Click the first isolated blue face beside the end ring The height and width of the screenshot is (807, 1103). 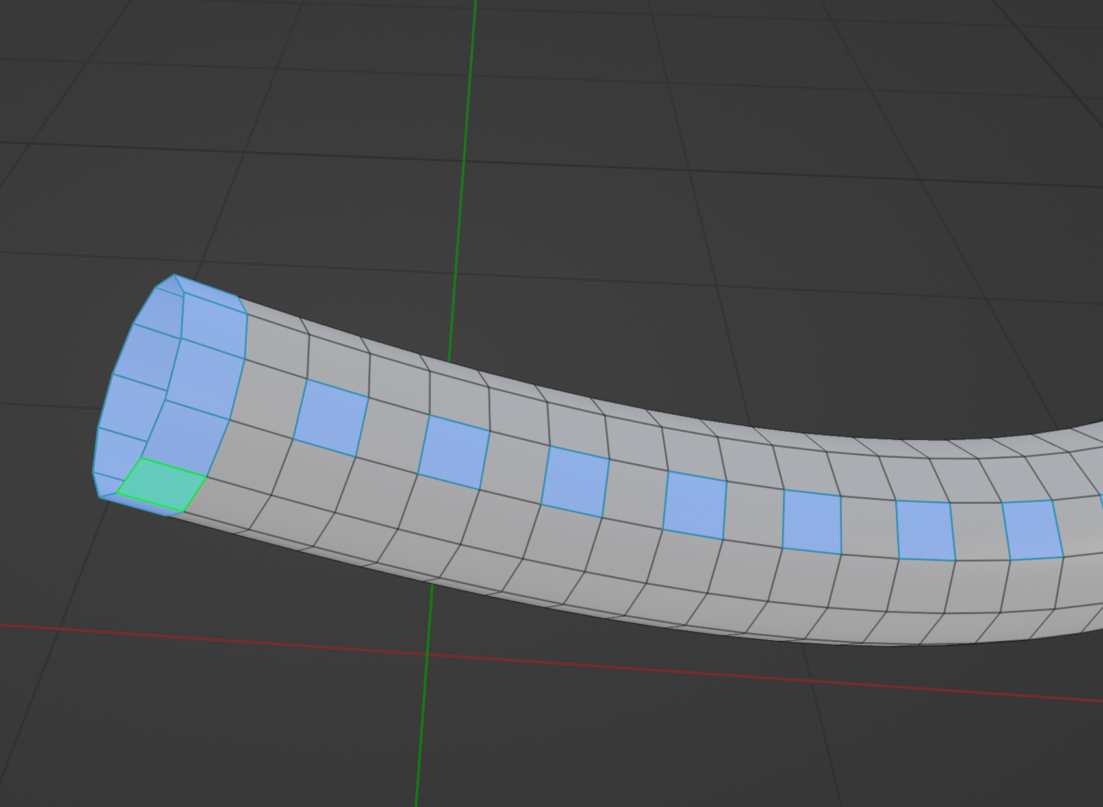point(331,418)
